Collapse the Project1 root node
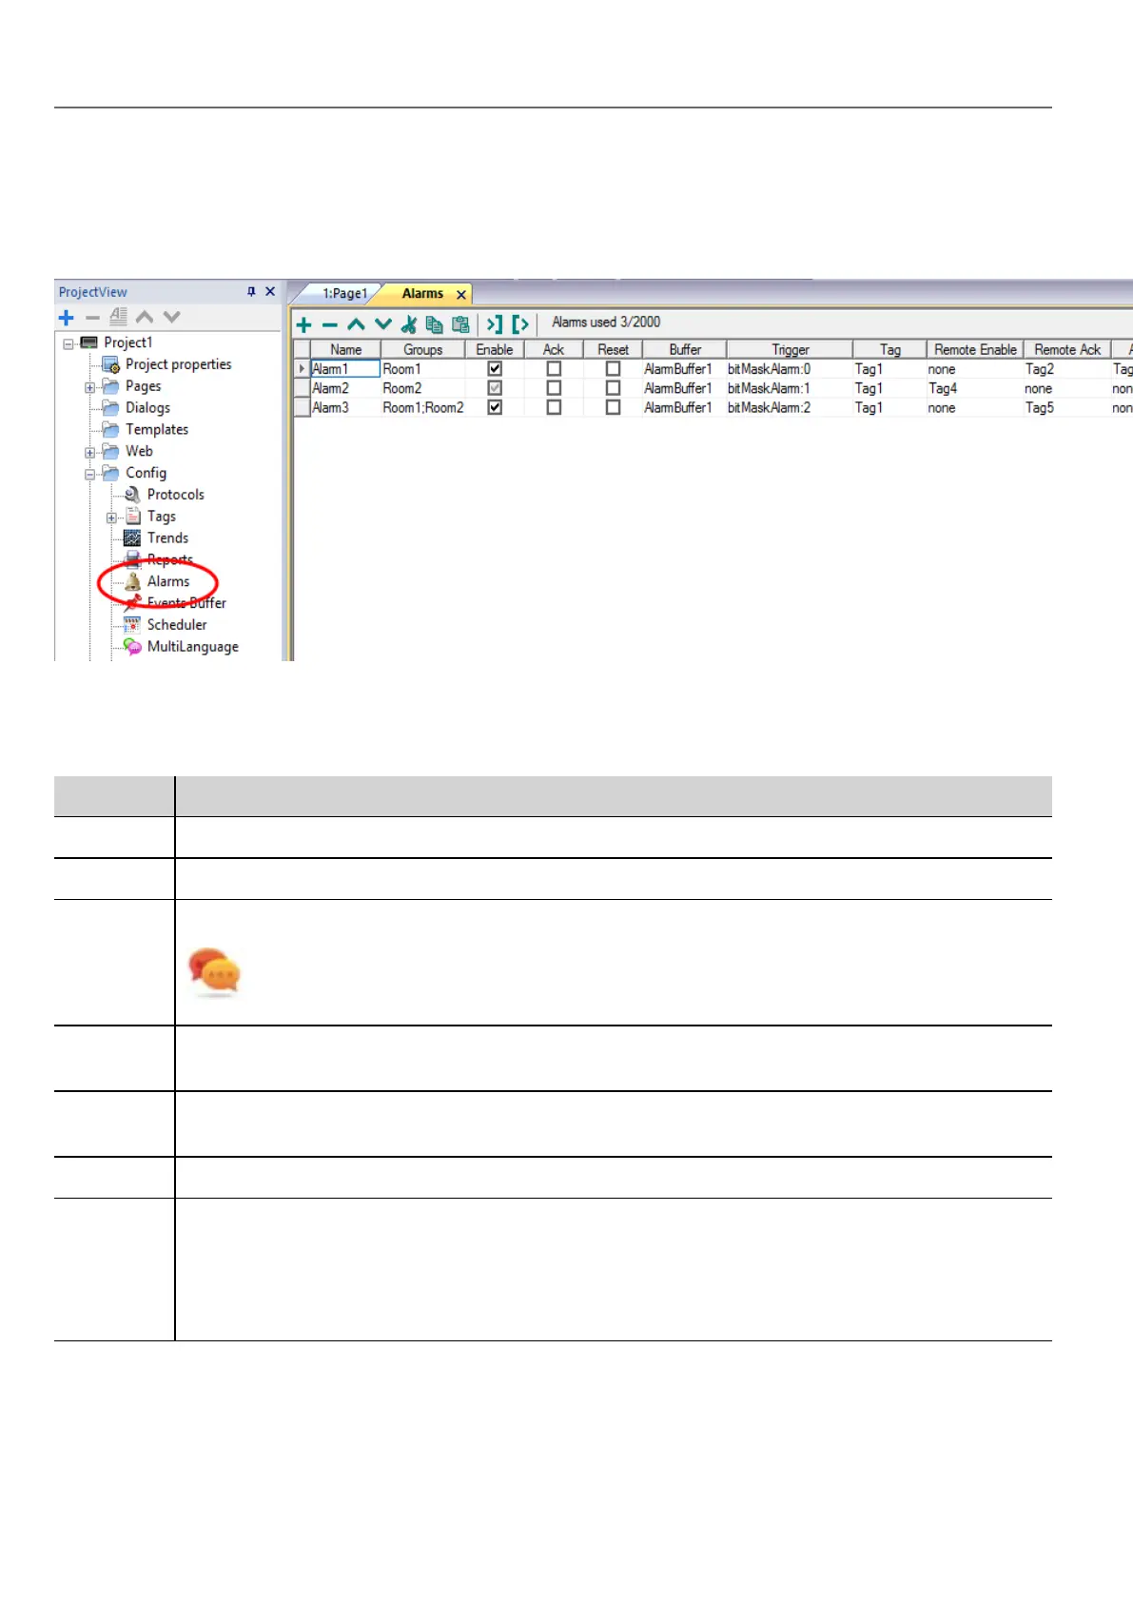 pyautogui.click(x=68, y=343)
